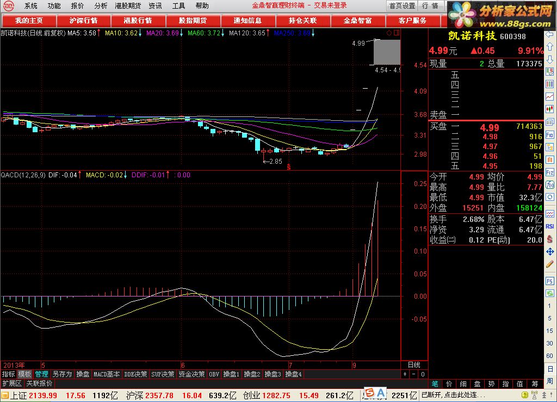Click the Sogou S input method icon
The image size is (557, 402).
click(x=369, y=392)
